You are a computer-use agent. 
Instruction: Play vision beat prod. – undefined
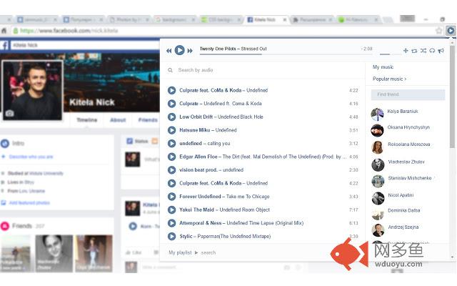pyautogui.click(x=171, y=170)
